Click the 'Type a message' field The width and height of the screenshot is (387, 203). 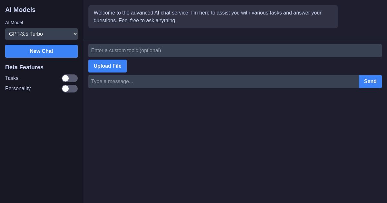224,82
